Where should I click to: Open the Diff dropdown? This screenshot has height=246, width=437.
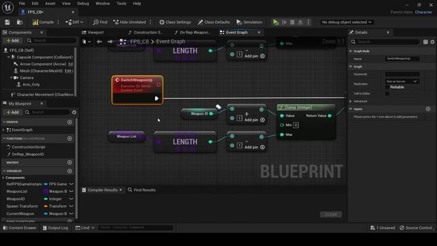point(74,22)
